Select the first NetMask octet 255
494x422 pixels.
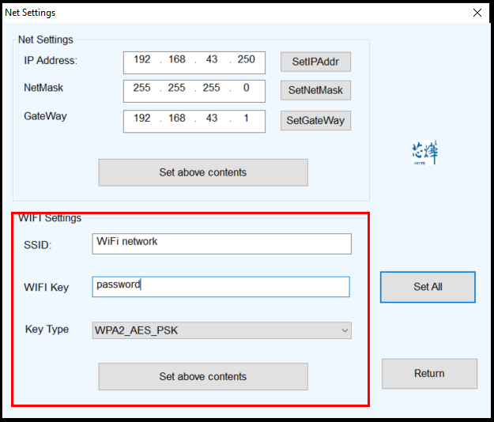pyautogui.click(x=142, y=89)
